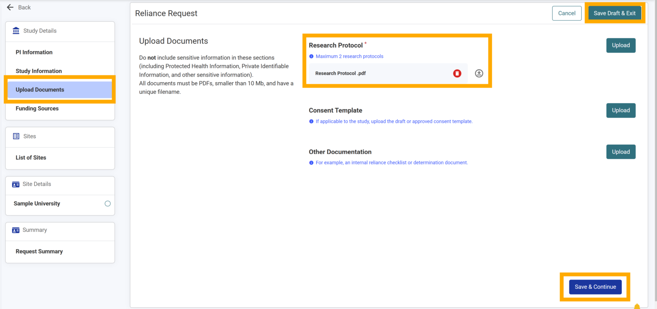Click the Site Details card icon

click(x=16, y=184)
